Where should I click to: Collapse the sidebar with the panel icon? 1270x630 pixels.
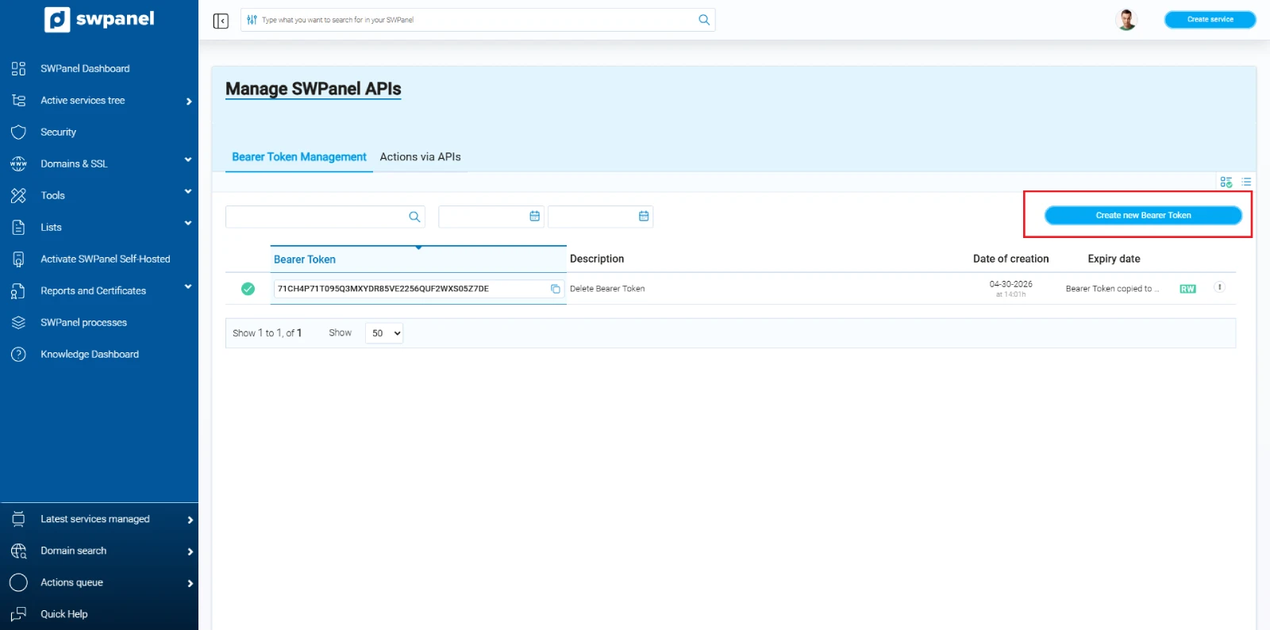(221, 21)
